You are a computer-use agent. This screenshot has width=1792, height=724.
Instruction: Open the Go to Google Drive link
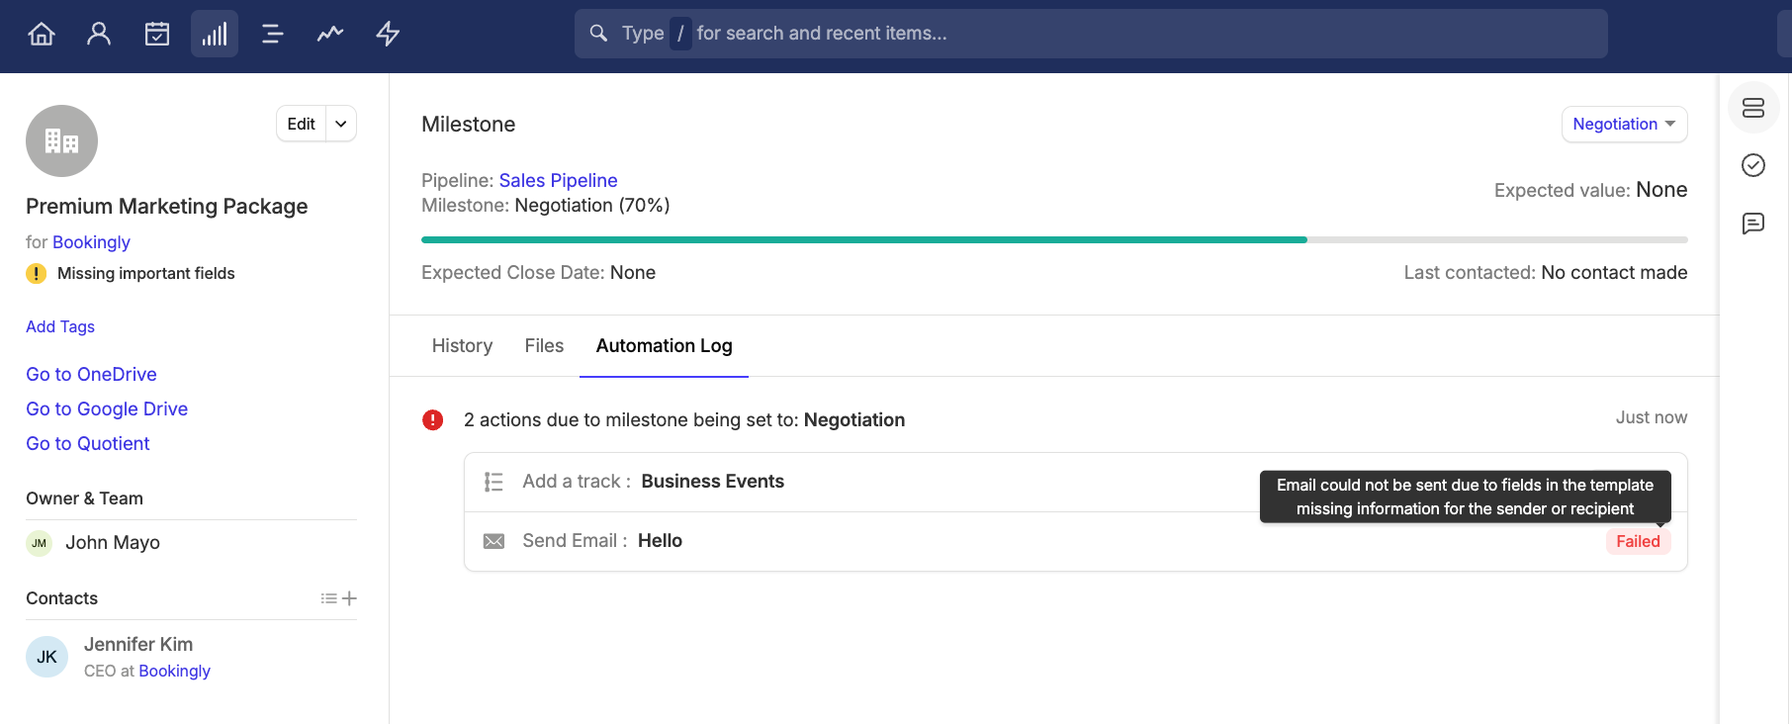click(107, 408)
